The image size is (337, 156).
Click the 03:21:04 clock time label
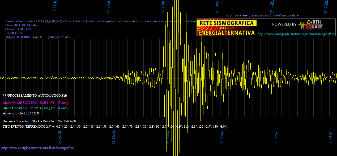point(331,138)
